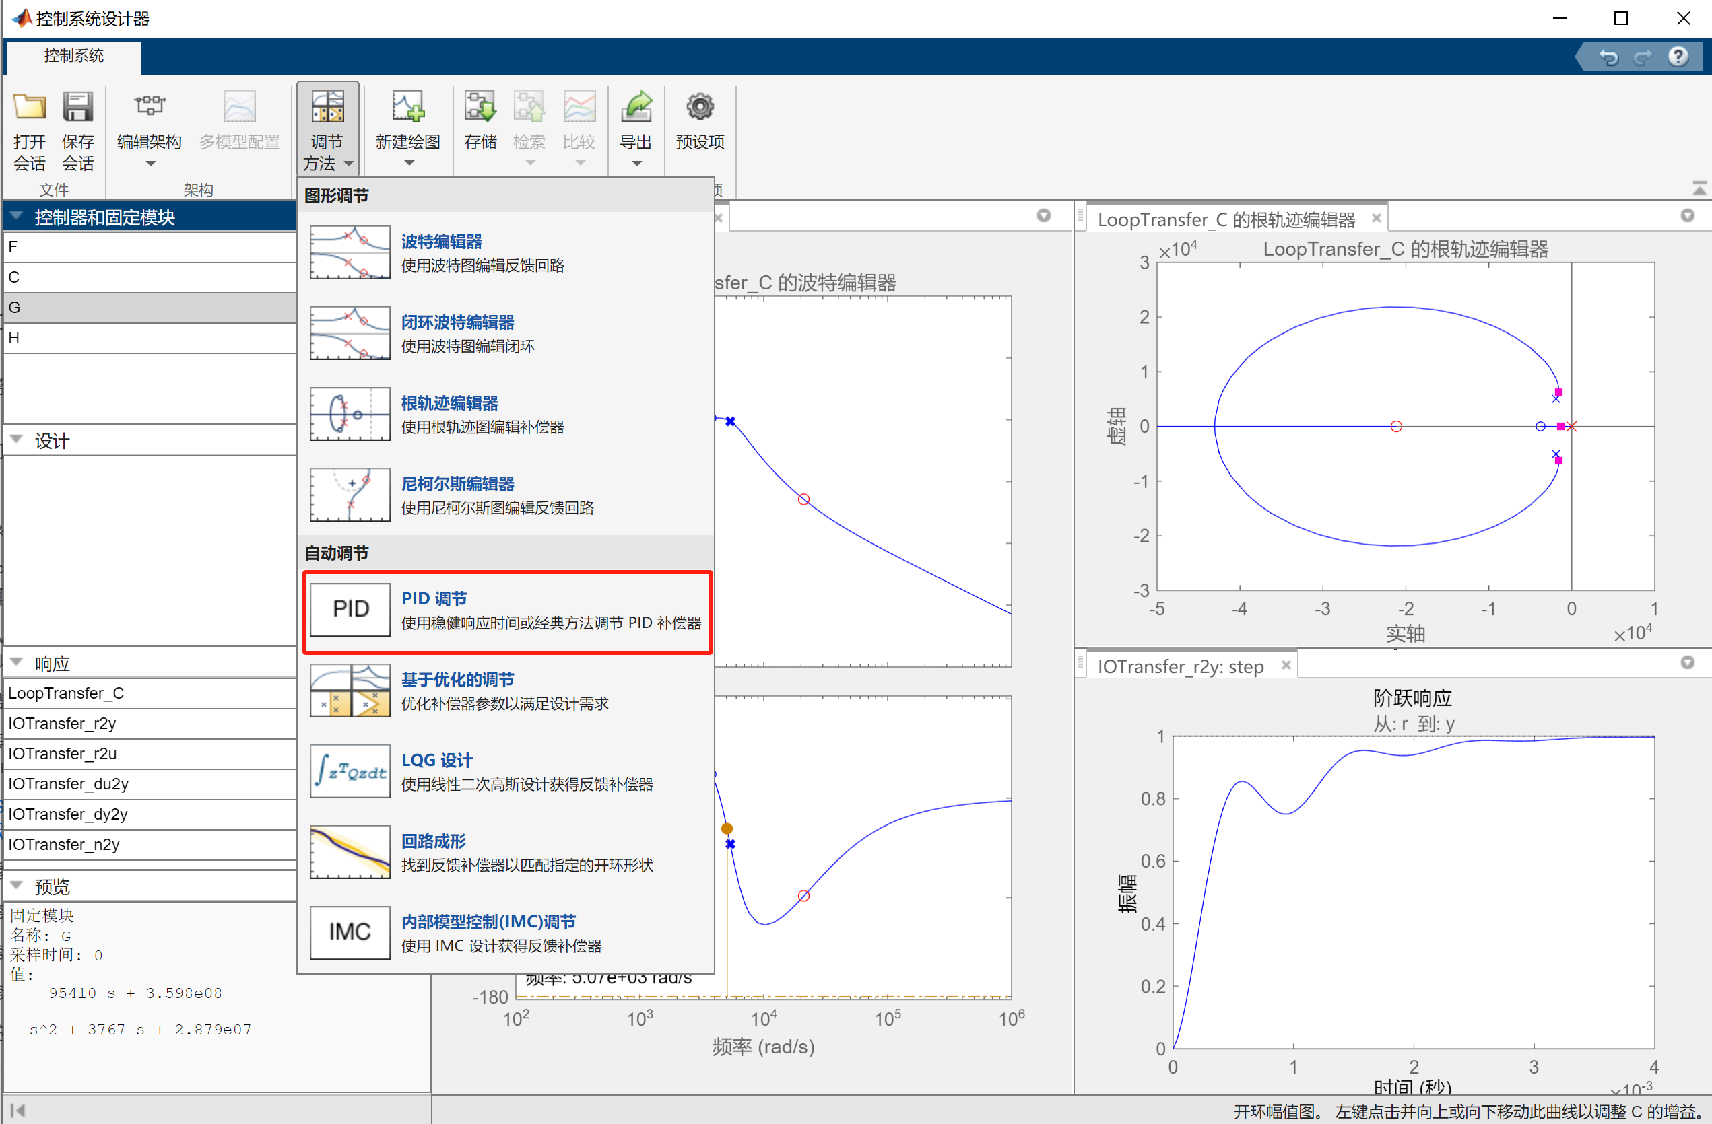Close the IOTransfer_r2y: step tab
The height and width of the screenshot is (1124, 1712).
1286,666
